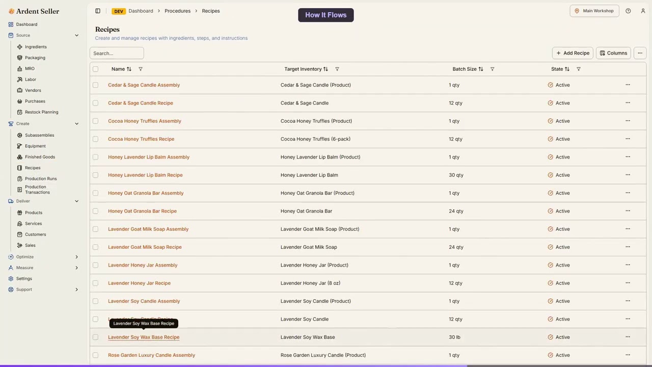Open the help question-mark icon
652x367 pixels.
tap(628, 11)
